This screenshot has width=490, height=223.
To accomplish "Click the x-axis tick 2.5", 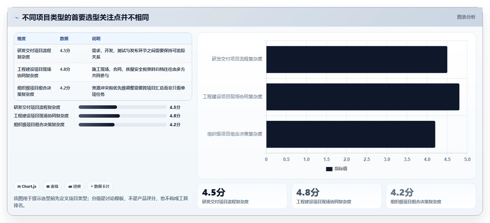I will 367,159.
